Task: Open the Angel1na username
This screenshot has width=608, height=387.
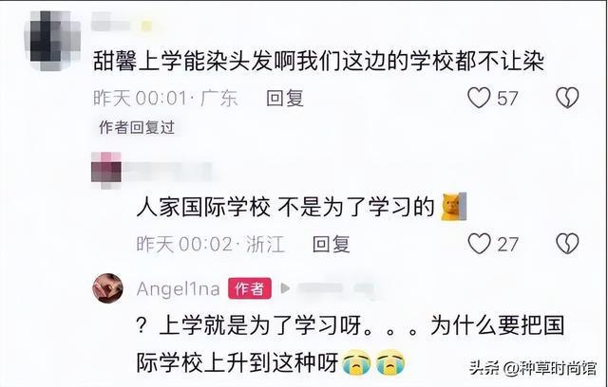Action: coord(179,288)
